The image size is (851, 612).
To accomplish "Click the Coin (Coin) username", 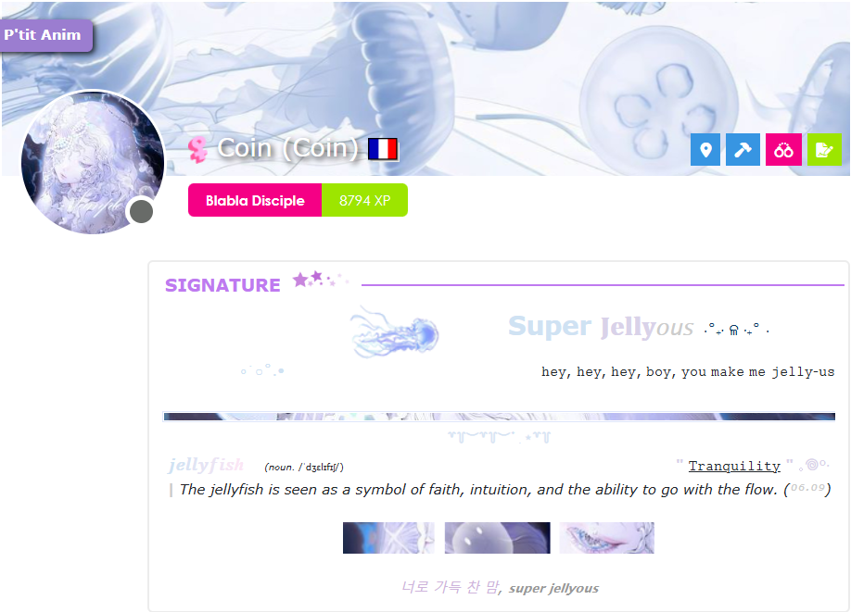I will pyautogui.click(x=287, y=148).
